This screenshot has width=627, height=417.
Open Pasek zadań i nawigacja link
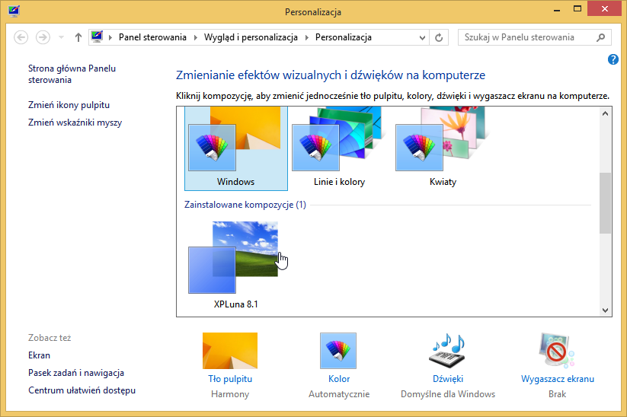(76, 373)
